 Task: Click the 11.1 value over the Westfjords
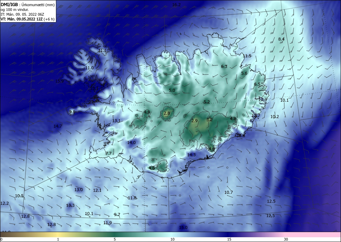(102, 50)
